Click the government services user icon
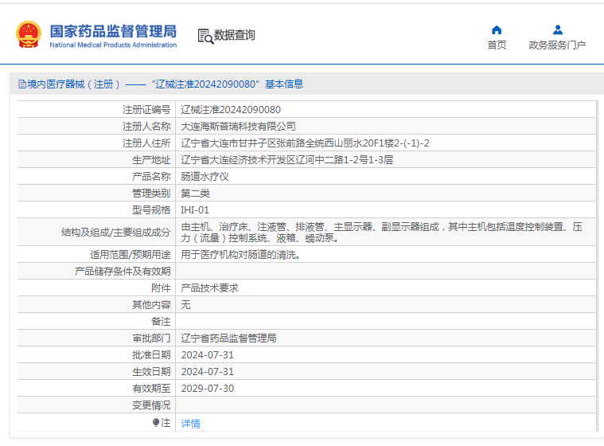 coord(557,30)
